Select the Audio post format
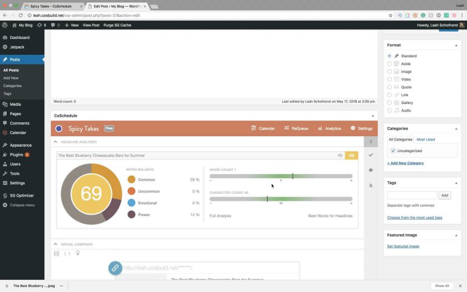The height and width of the screenshot is (292, 467). [389, 110]
